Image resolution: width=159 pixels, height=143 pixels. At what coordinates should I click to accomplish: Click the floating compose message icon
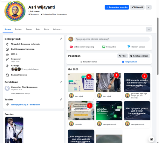tap(151, 139)
